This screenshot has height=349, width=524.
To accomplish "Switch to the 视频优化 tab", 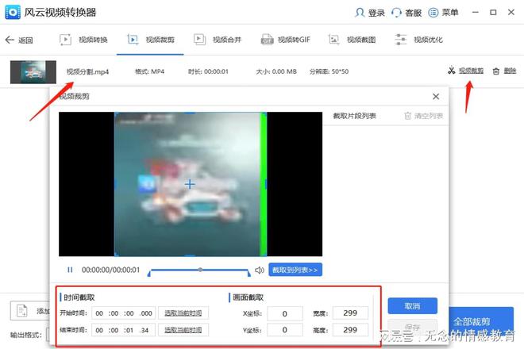I will coord(418,40).
